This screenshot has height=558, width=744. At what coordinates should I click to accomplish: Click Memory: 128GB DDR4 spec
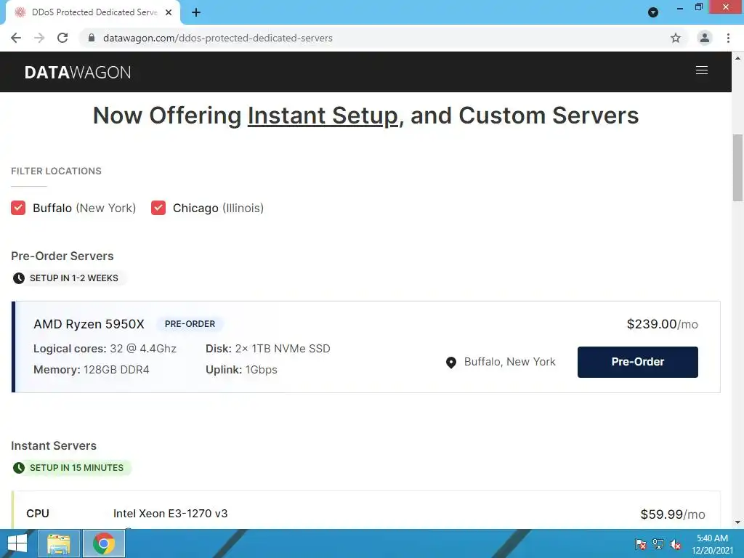[91, 370]
